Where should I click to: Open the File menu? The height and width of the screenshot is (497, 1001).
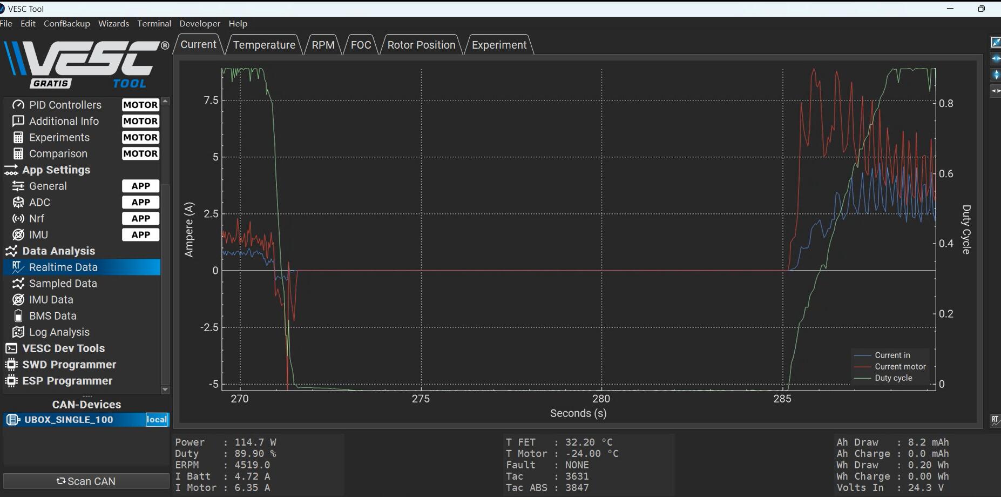(6, 23)
